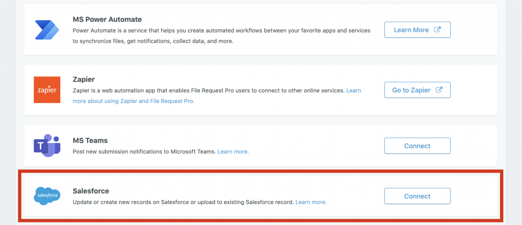Open the Go to Zapier button
Screen dimensions: 522x225
tap(417, 90)
